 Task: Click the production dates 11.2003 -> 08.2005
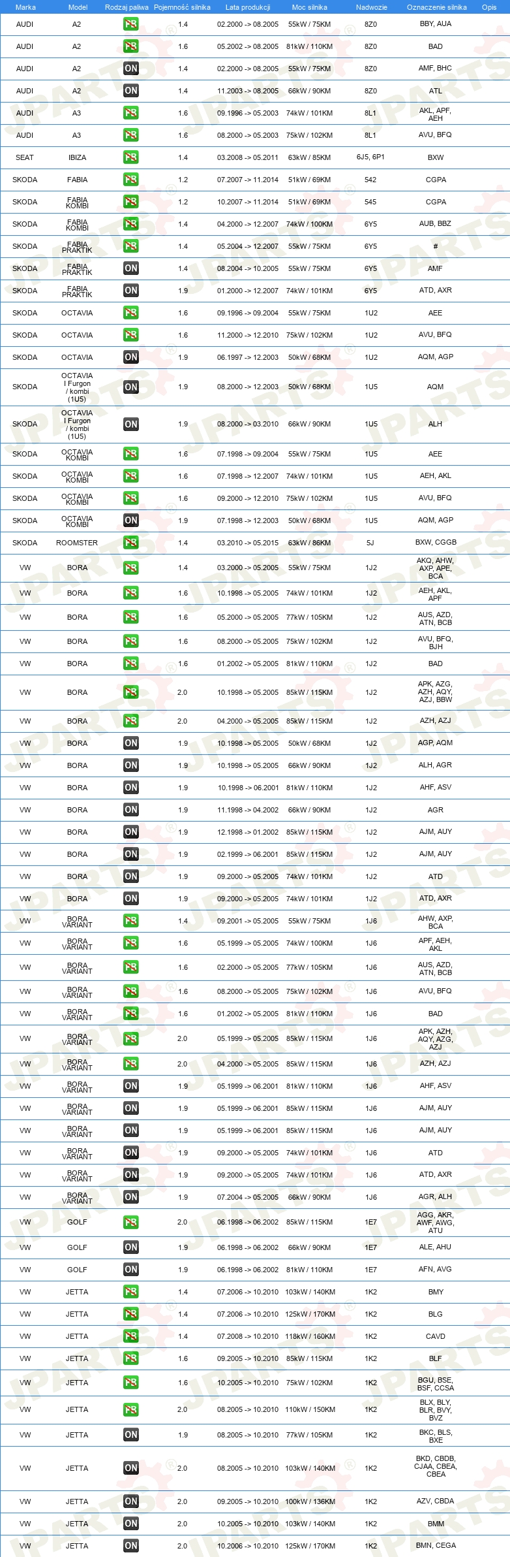click(248, 91)
